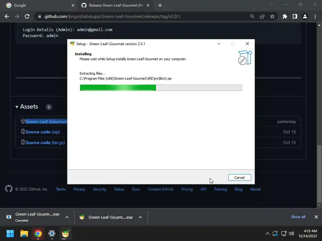Expand options for completed Green-Leaf-Gourm exe download
Image resolution: width=322 pixels, height=241 pixels.
140,217
